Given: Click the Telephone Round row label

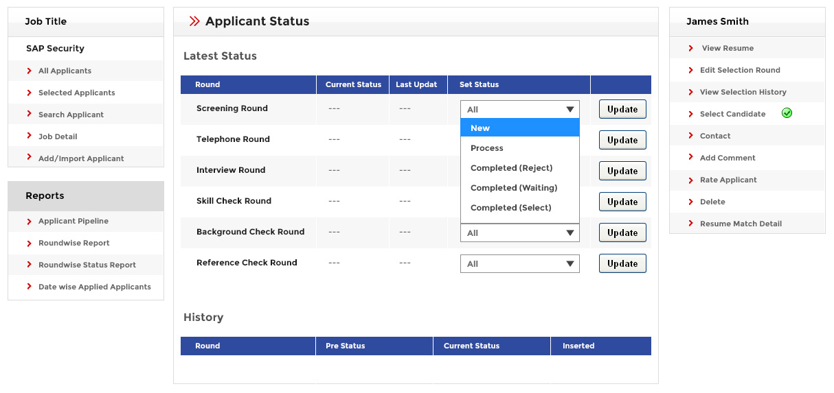Looking at the screenshot, I should 233,139.
